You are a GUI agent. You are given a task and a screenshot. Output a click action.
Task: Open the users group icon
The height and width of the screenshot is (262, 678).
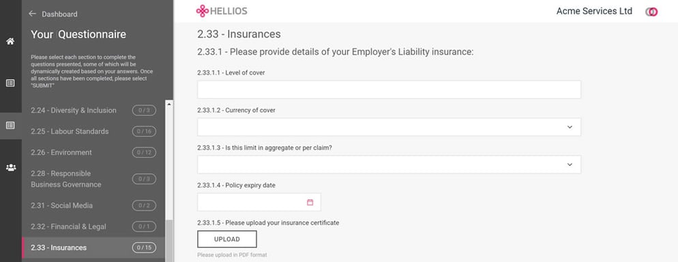(11, 167)
